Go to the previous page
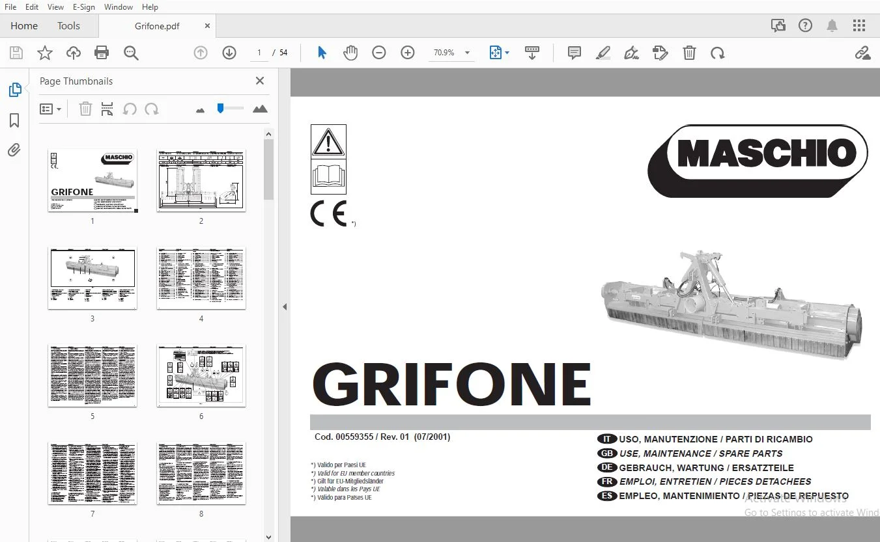This screenshot has width=880, height=542. click(201, 53)
